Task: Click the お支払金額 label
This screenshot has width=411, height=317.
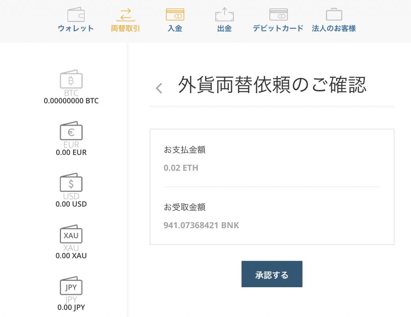Action: pos(185,150)
